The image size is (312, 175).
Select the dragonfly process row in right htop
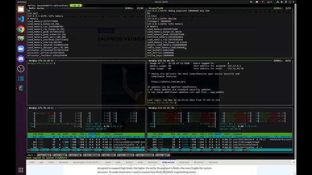tap(220, 137)
